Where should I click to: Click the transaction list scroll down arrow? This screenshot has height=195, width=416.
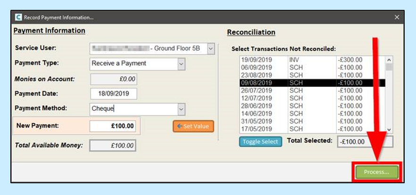[389, 130]
